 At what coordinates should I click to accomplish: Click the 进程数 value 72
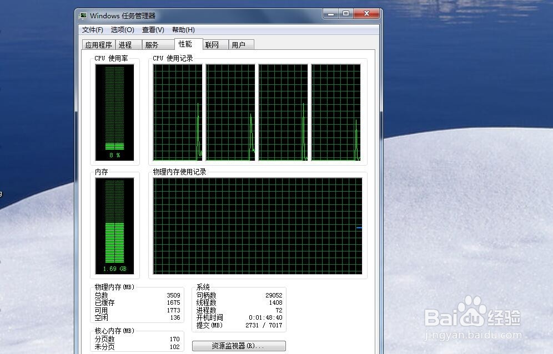point(279,310)
